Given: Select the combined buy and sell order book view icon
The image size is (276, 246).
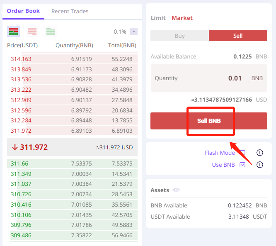Looking at the screenshot, I should coord(13,32).
